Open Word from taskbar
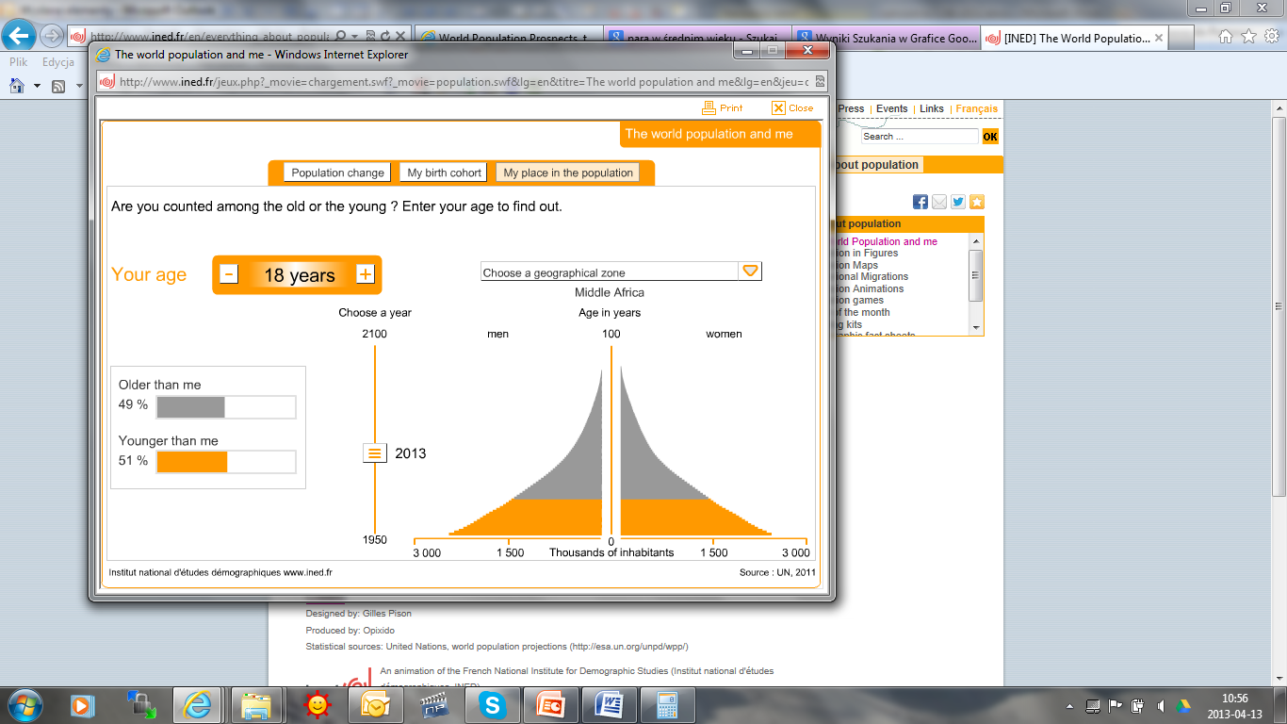Image resolution: width=1287 pixels, height=724 pixels. (x=609, y=705)
